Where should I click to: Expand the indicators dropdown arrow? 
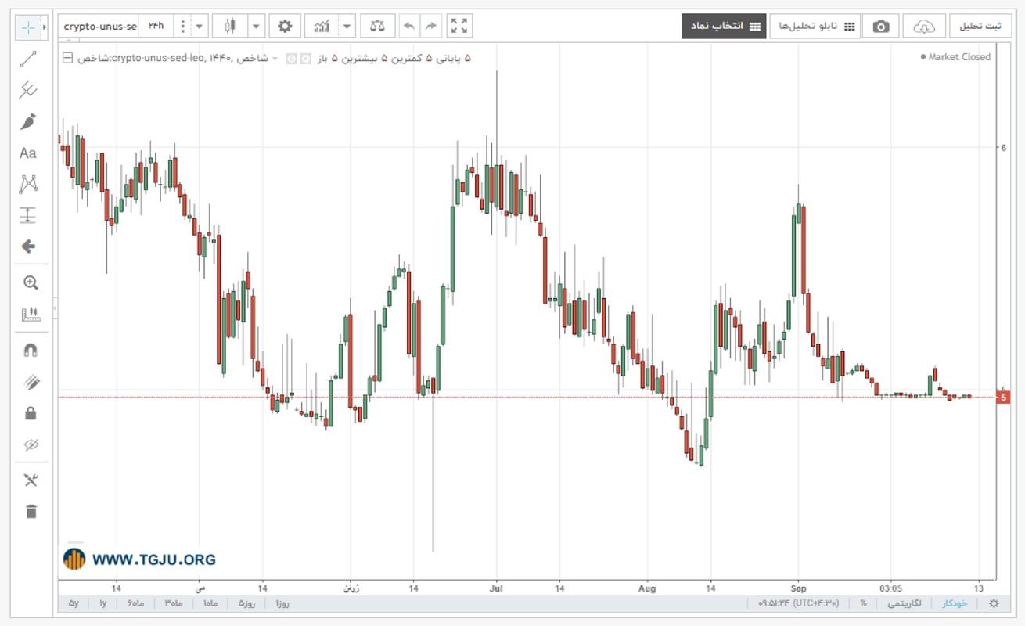click(347, 27)
